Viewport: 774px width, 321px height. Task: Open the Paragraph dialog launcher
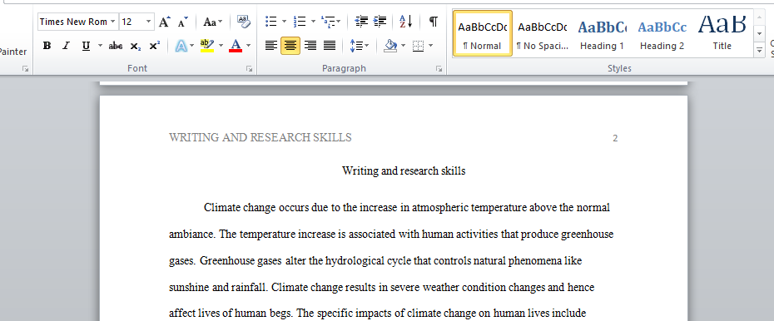pos(439,70)
